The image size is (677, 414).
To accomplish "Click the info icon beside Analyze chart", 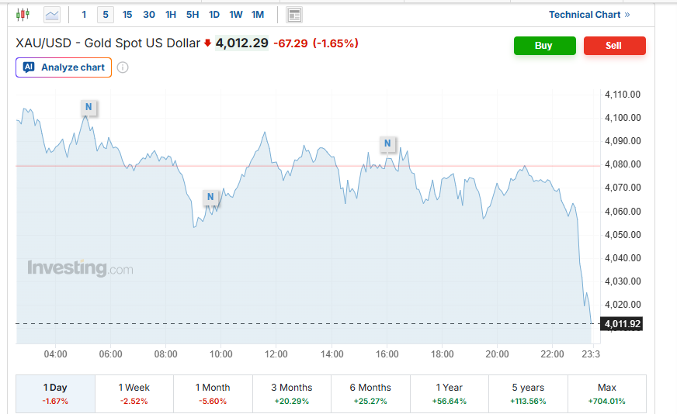I will [123, 67].
